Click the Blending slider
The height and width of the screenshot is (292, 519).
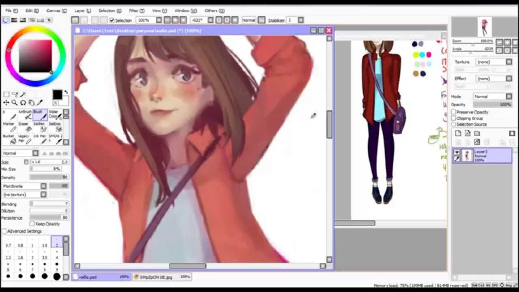(49, 204)
